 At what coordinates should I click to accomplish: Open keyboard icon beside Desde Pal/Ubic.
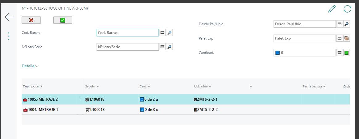(340, 24)
